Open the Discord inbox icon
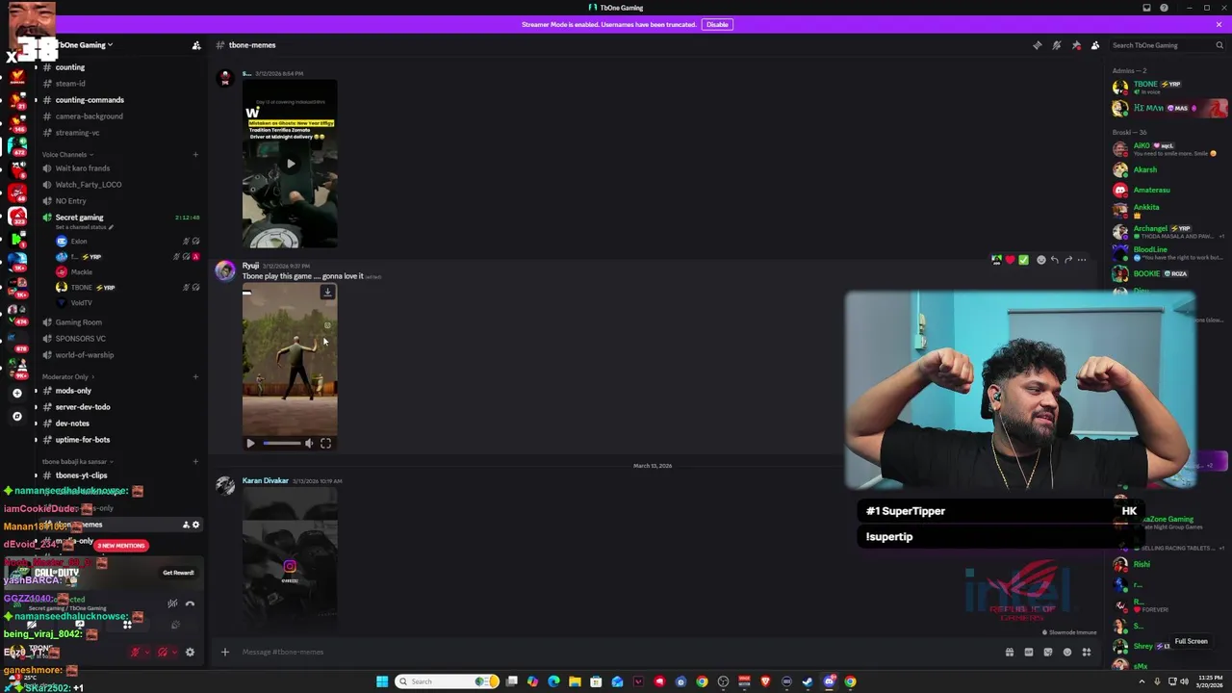Viewport: 1232px width, 693px height. 1146,8
